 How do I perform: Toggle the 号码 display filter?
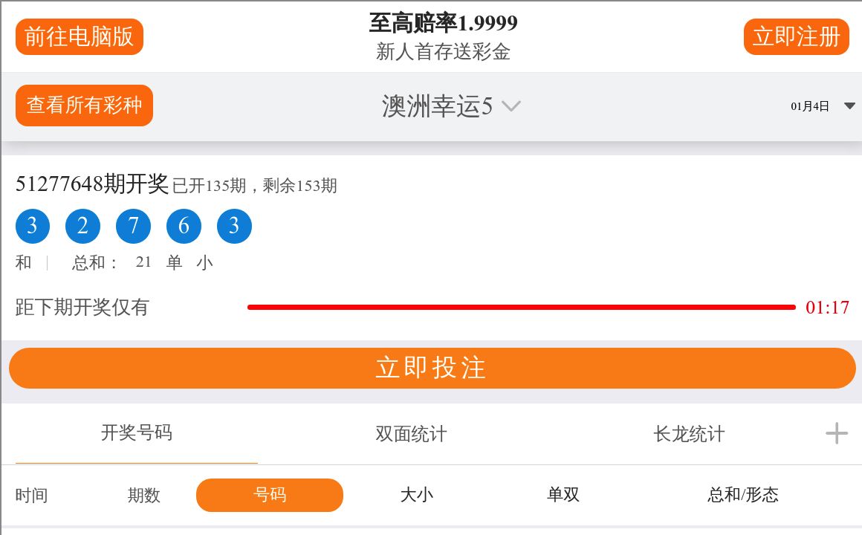270,495
